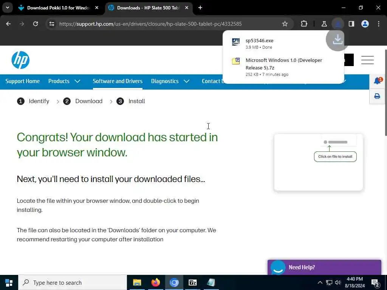Expand the Diagnostics chevron
The image size is (387, 290).
click(187, 81)
